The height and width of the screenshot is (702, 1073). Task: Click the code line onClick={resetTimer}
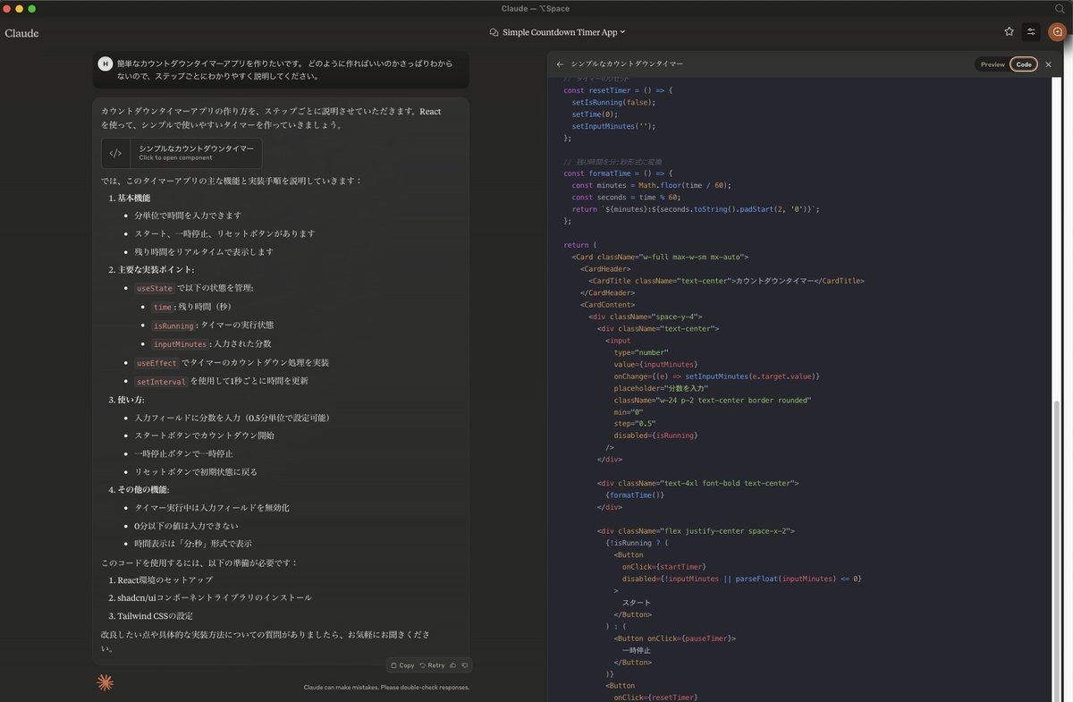point(655,698)
